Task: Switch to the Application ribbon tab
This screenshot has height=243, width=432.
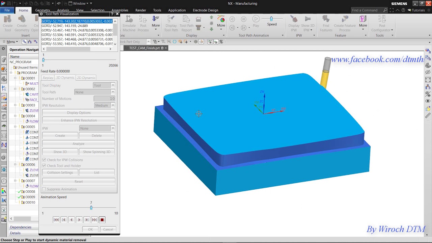Action: click(x=177, y=10)
